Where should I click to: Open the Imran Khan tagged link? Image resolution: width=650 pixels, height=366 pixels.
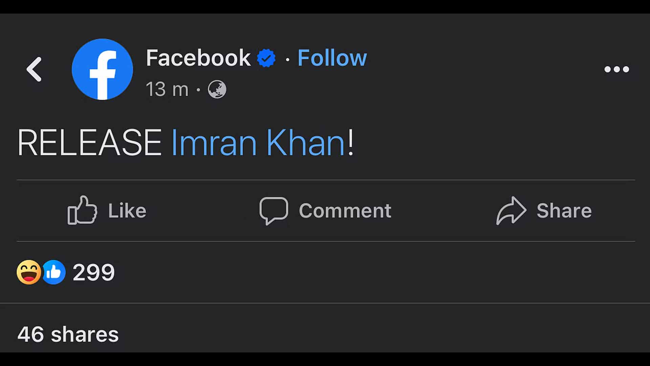(258, 143)
